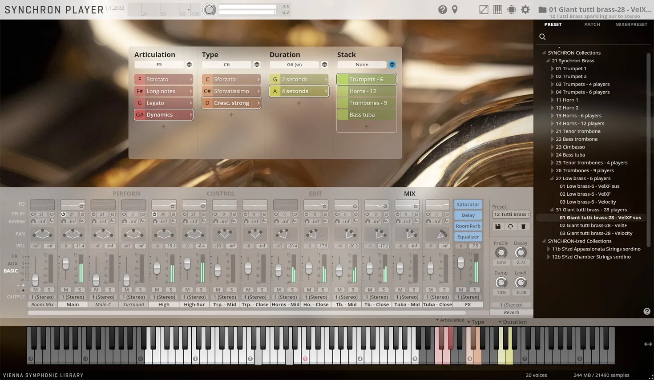654x380 pixels.
Task: Click the resize window arrow icon
Action: coord(484,9)
